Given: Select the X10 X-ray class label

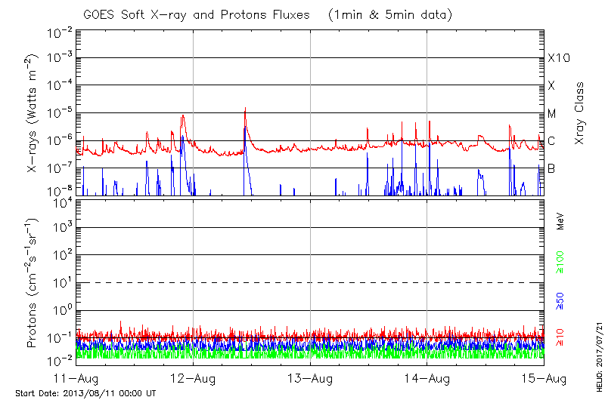Looking at the screenshot, I should pyautogui.click(x=557, y=58).
